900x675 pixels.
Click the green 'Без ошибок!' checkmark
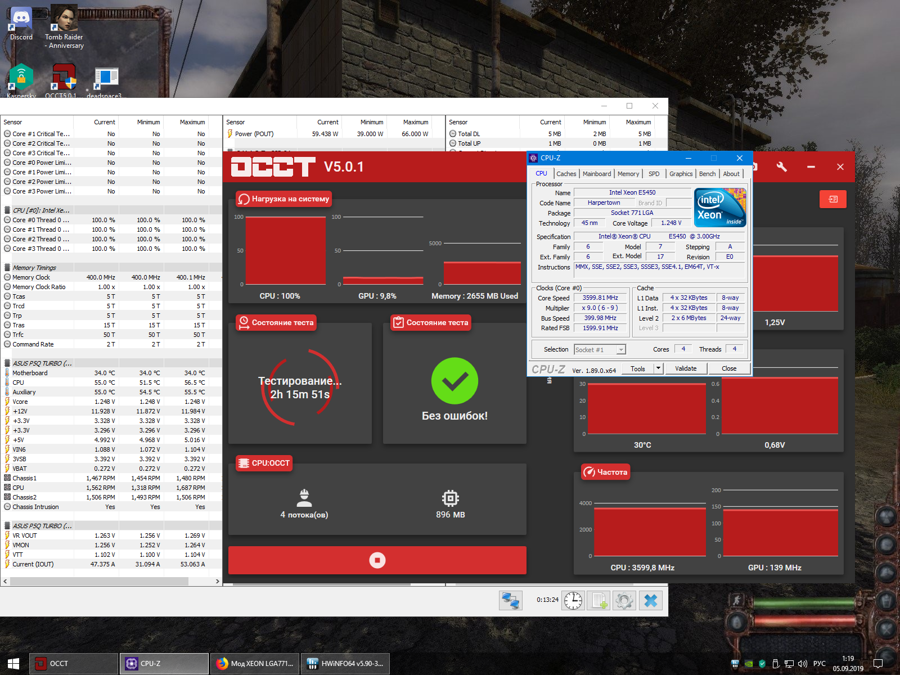454,381
